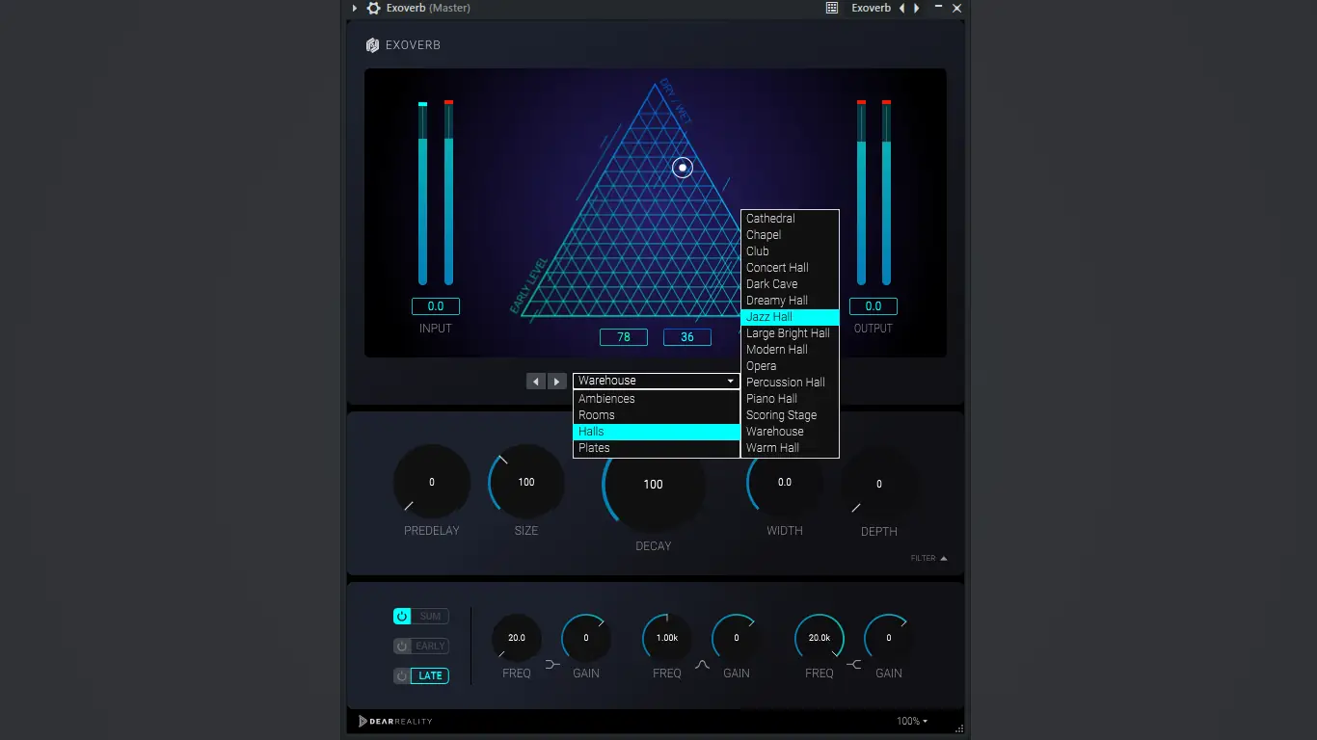Click the WIDTH knob
This screenshot has height=740, width=1317.
[785, 482]
